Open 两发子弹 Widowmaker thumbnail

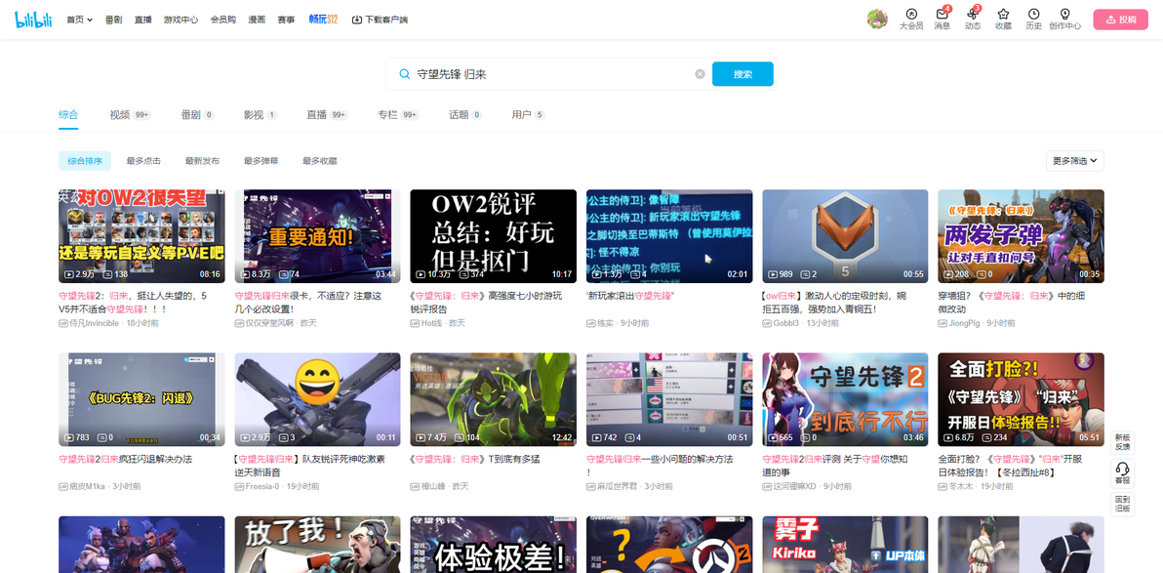1021,236
